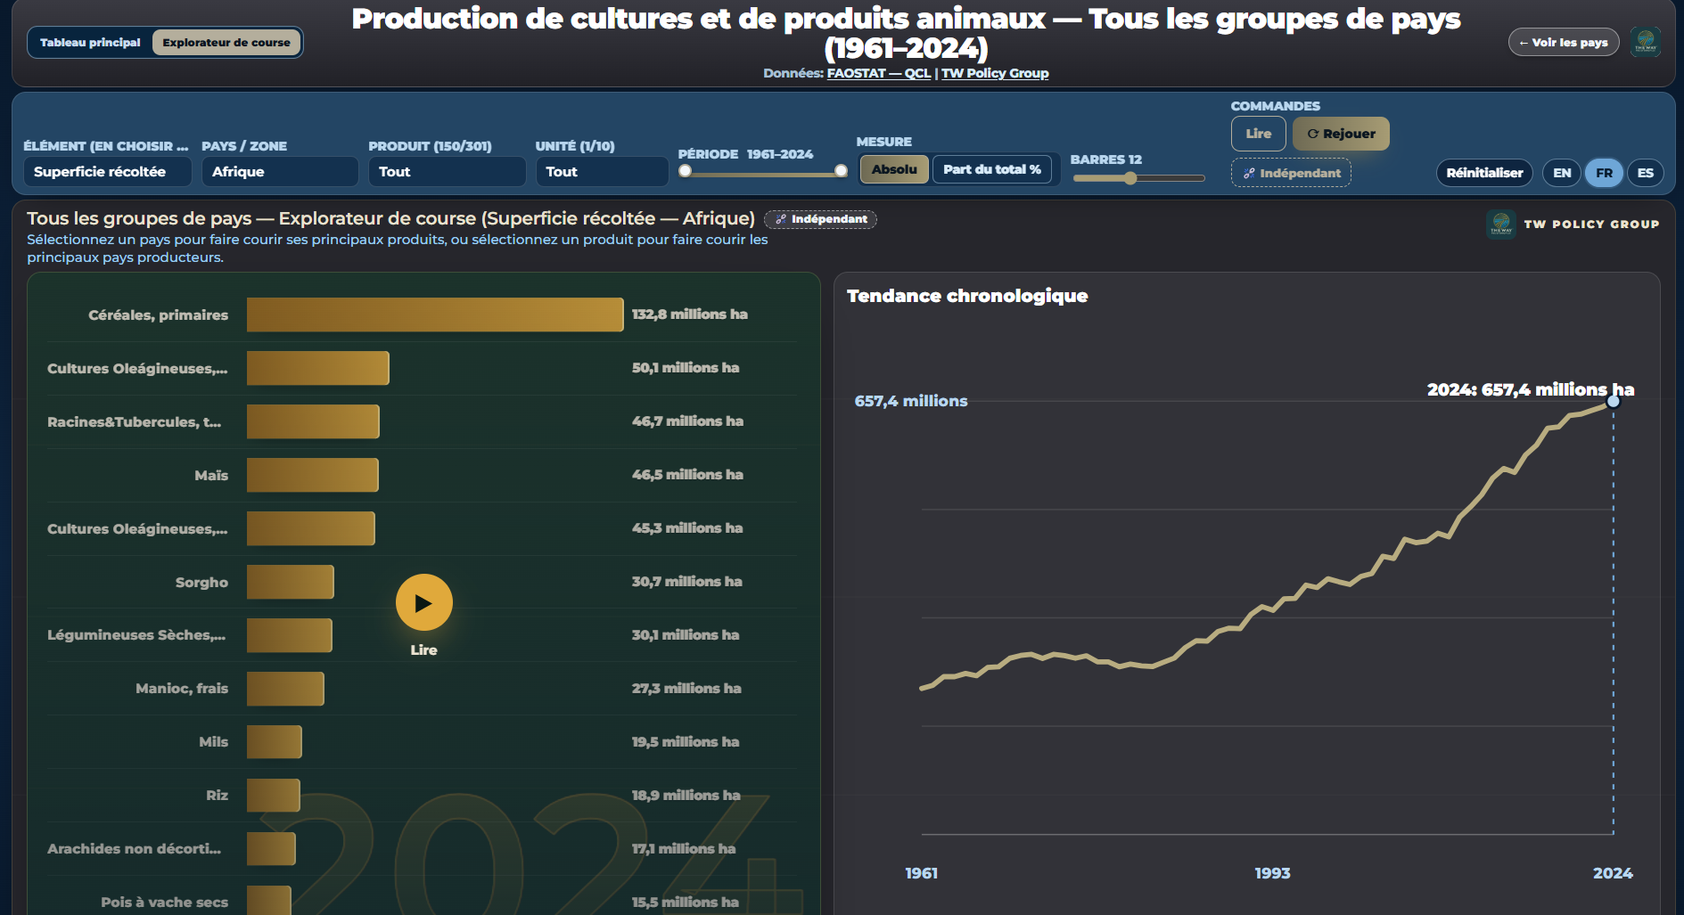Open the TW Policy Group source link
This screenshot has height=915, width=1684.
click(x=995, y=73)
